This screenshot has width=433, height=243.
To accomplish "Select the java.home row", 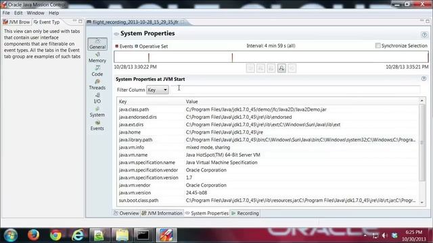I will tap(268, 132).
